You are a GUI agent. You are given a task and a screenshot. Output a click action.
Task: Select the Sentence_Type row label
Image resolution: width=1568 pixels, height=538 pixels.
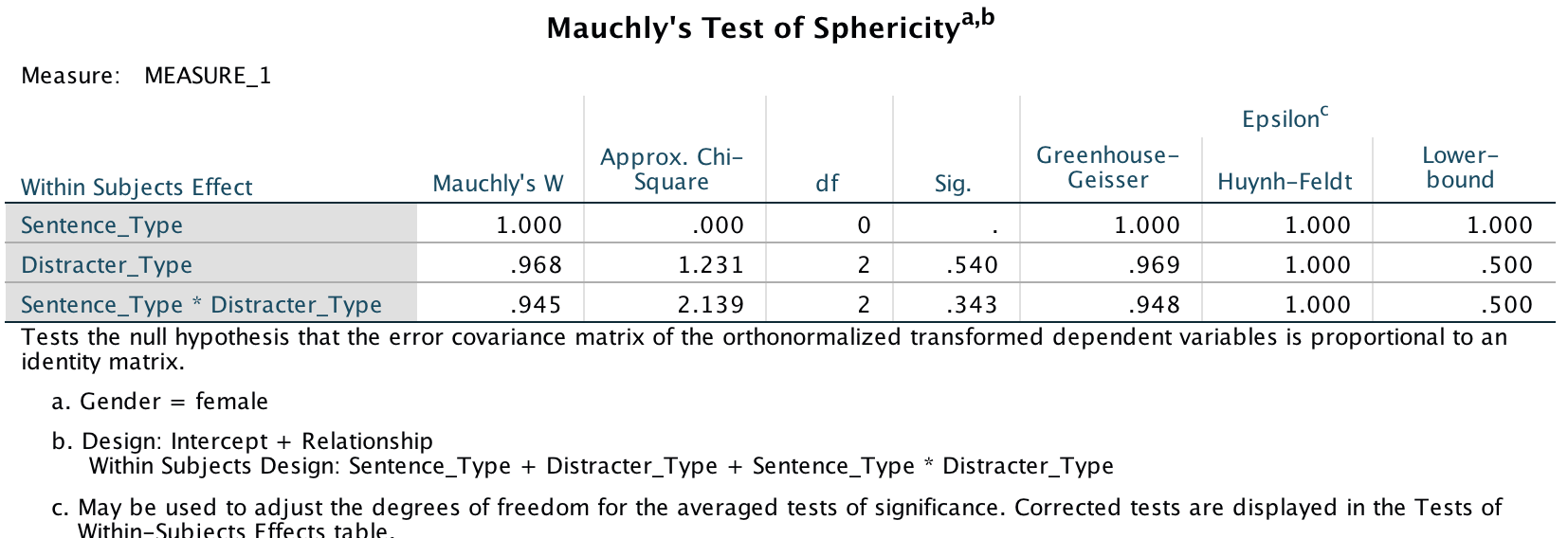click(102, 225)
